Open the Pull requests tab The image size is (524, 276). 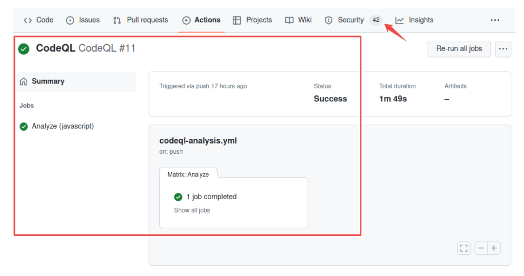[141, 20]
